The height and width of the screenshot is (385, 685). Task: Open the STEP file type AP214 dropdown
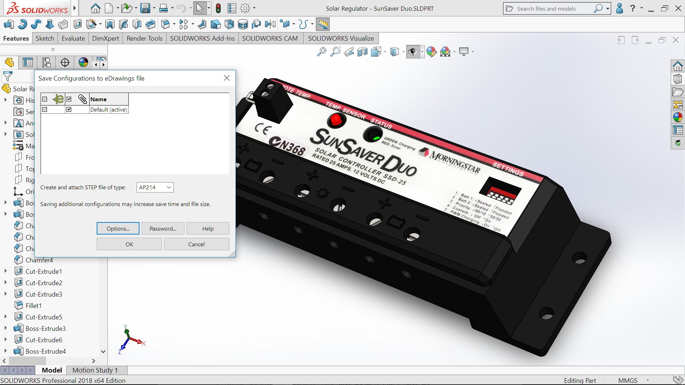pos(155,187)
